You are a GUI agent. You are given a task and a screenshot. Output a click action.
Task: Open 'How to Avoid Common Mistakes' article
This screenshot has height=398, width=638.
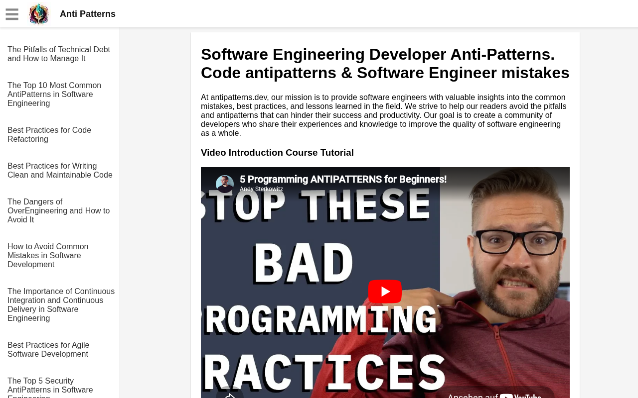click(48, 256)
